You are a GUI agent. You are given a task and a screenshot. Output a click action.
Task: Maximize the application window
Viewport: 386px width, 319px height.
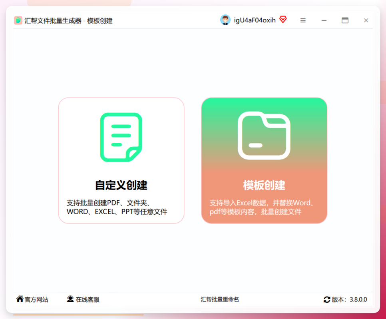(x=345, y=20)
